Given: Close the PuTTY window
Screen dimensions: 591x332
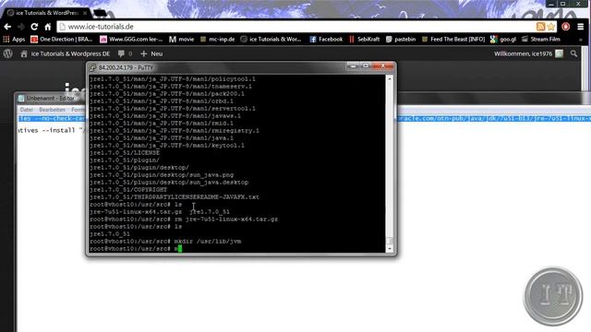Looking at the screenshot, I should pyautogui.click(x=383, y=66).
